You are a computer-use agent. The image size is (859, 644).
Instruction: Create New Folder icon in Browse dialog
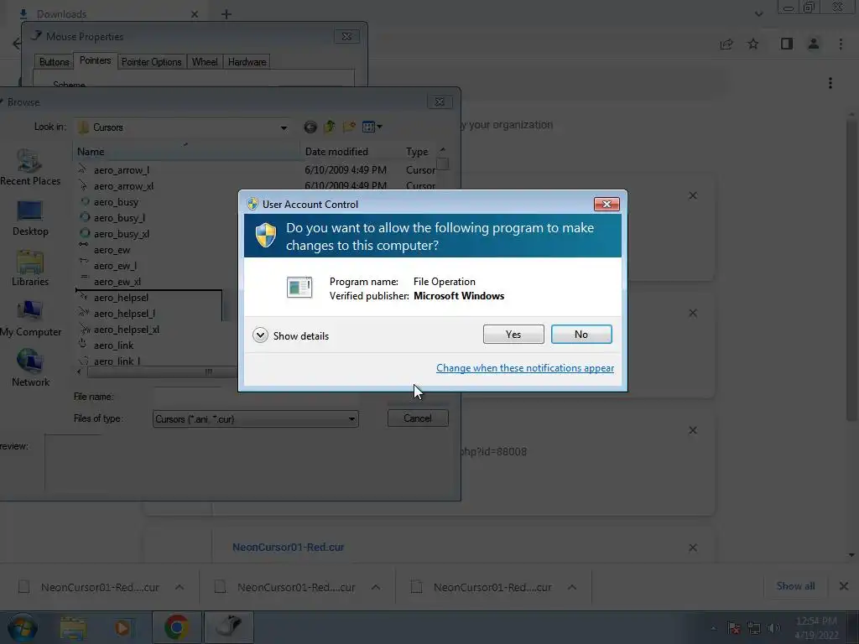coord(349,127)
